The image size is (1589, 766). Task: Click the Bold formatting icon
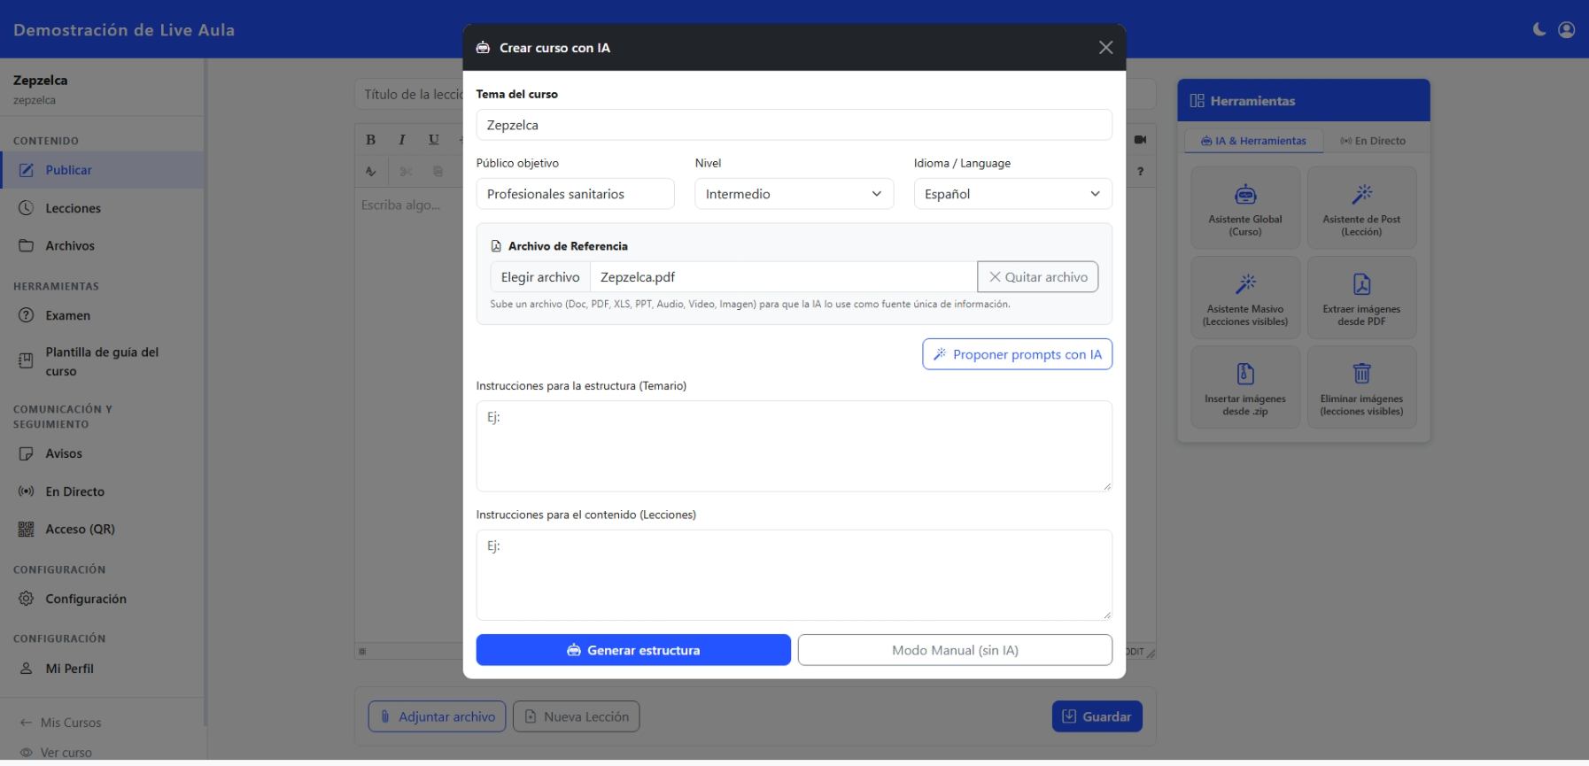point(371,140)
